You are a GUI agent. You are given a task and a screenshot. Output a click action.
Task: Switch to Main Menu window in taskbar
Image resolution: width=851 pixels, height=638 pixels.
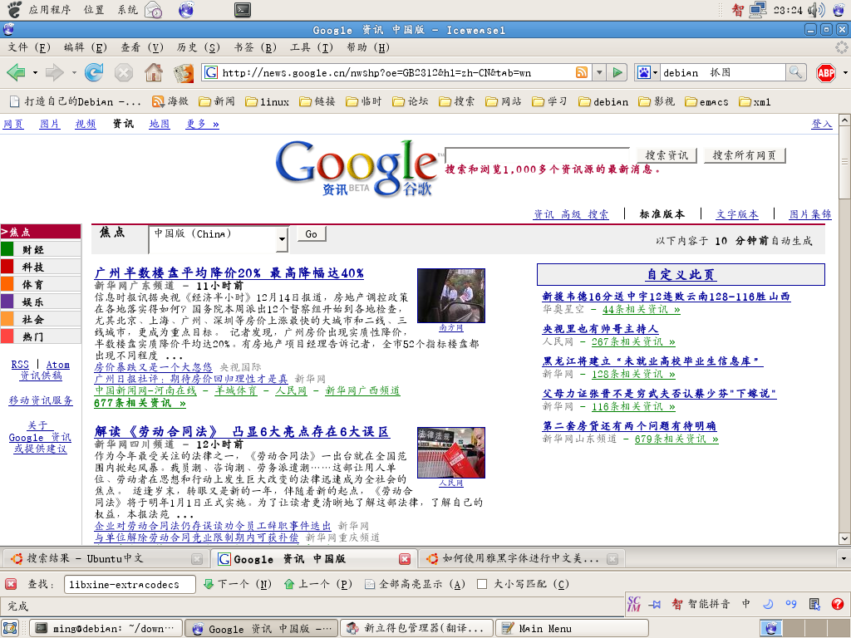572,628
